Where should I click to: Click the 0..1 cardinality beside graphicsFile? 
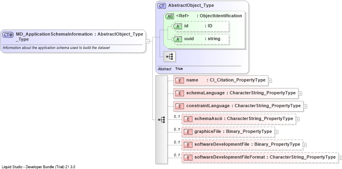coord(177,130)
